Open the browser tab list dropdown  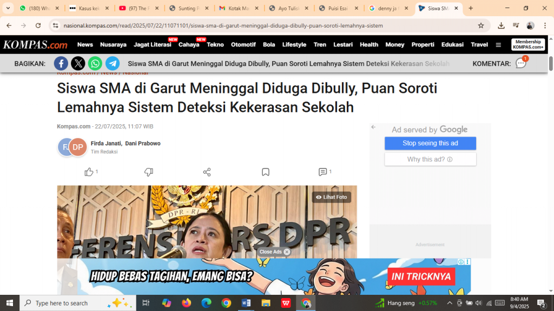(x=8, y=8)
